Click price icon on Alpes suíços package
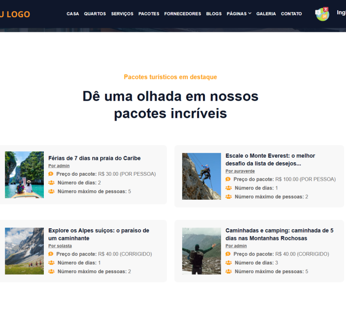346x319 pixels. pos(51,254)
